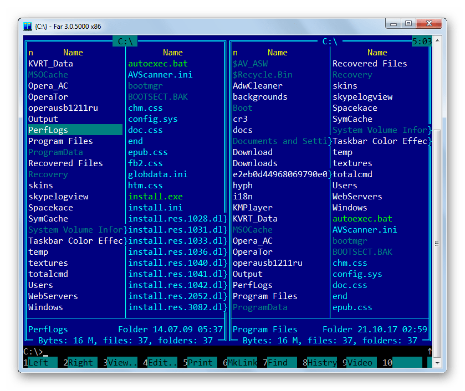Screen dimensions: 465x391
Task: Click the Far Manager title bar icon
Action: (x=28, y=27)
